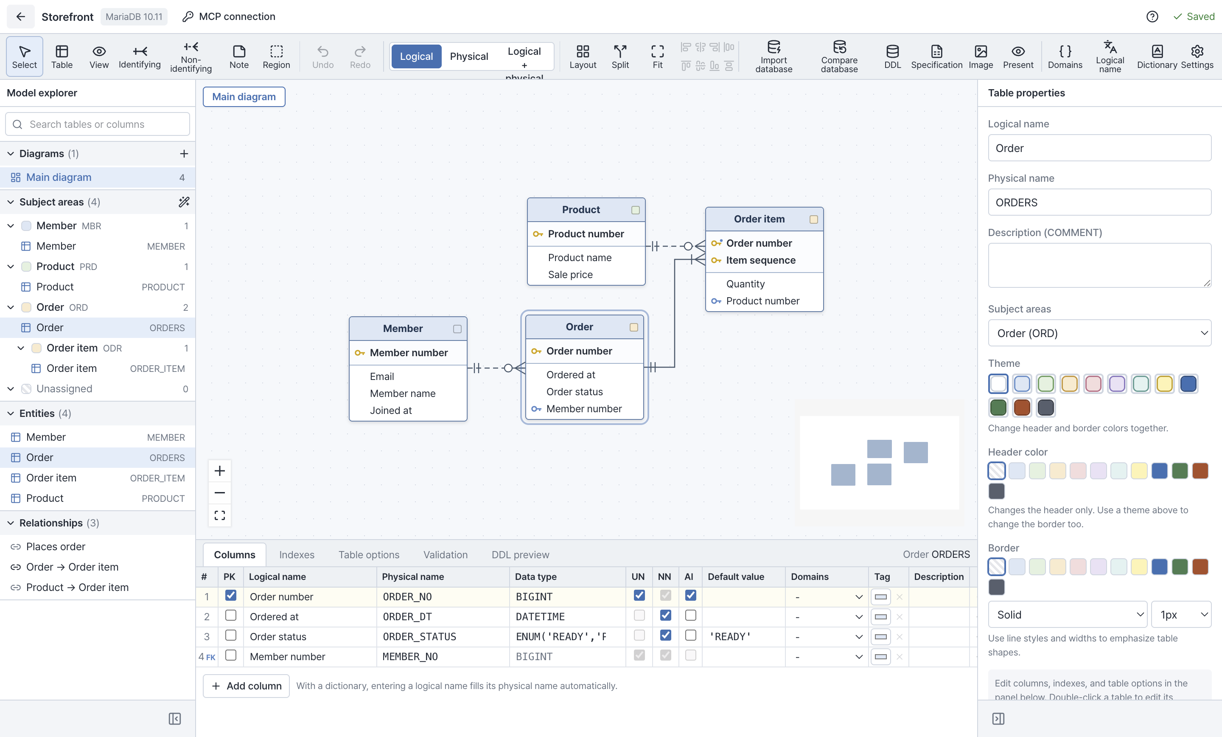The width and height of the screenshot is (1222, 737).
Task: Collapse the left Model explorer panel
Action: click(x=174, y=719)
